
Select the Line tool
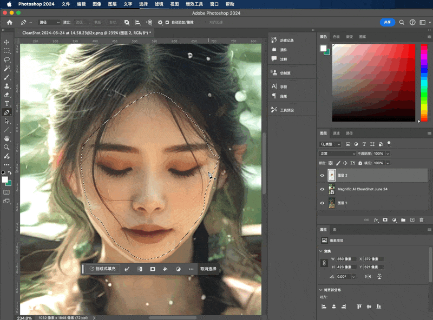pyautogui.click(x=6, y=130)
